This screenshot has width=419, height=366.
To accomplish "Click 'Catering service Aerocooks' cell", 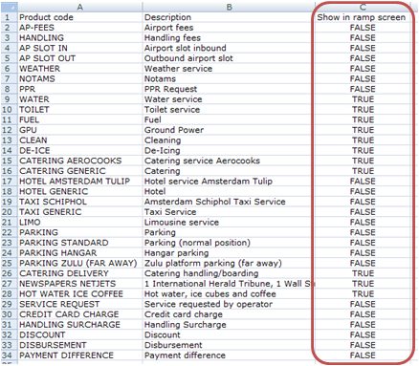I will click(229, 161).
